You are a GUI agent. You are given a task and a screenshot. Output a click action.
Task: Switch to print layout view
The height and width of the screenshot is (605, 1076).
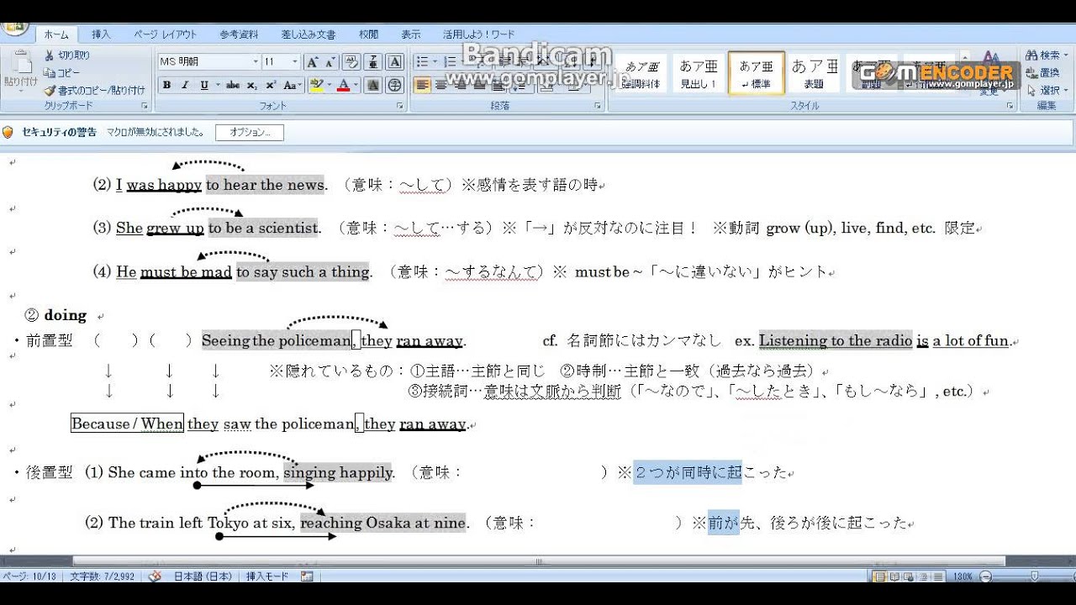point(879,576)
